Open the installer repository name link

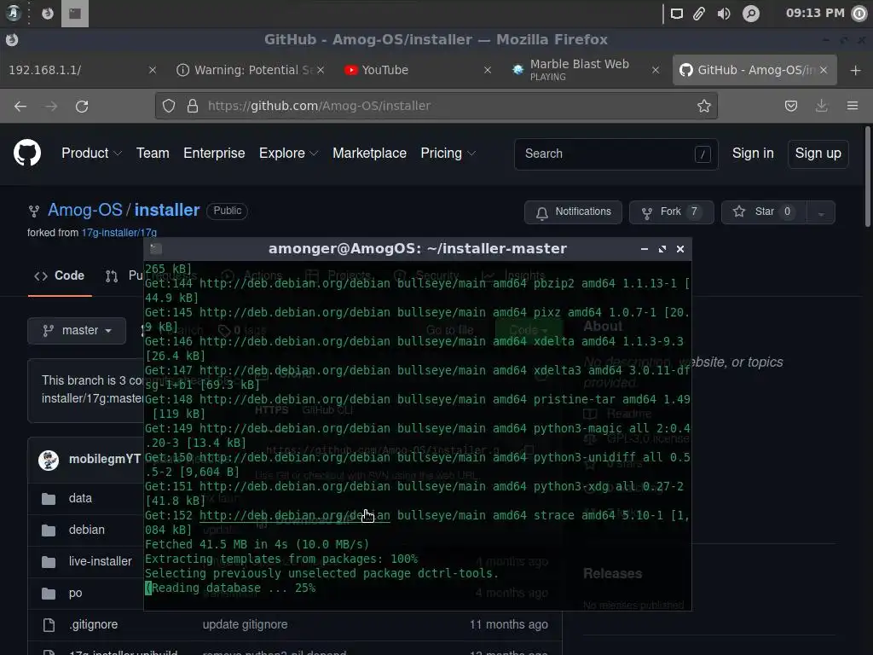pyautogui.click(x=167, y=210)
